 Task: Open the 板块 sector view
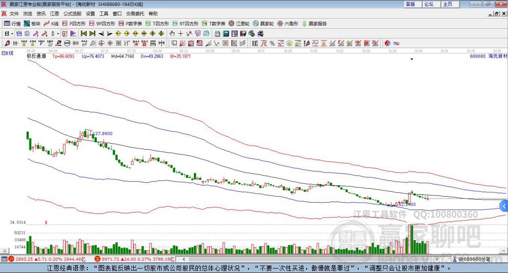coord(32,24)
